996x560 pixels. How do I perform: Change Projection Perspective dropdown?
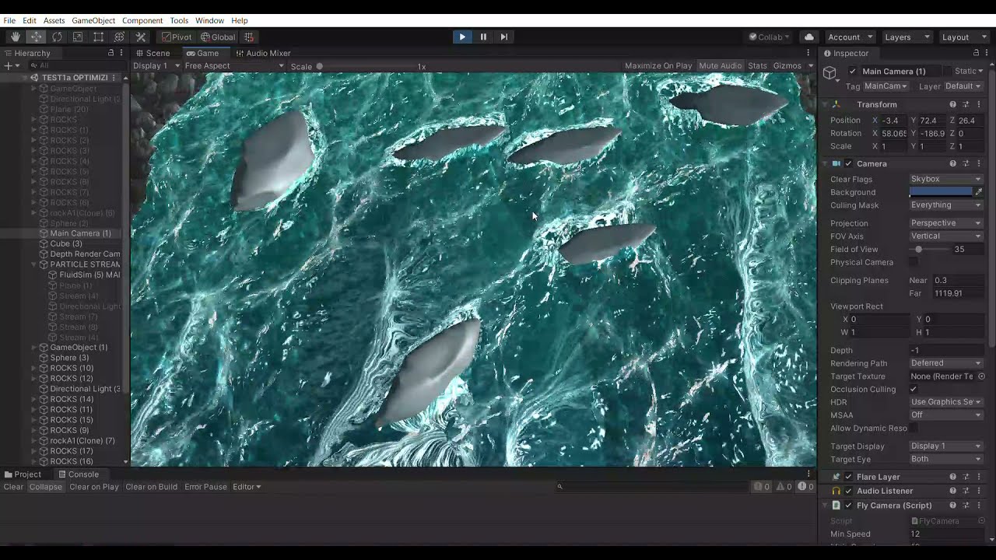click(946, 223)
